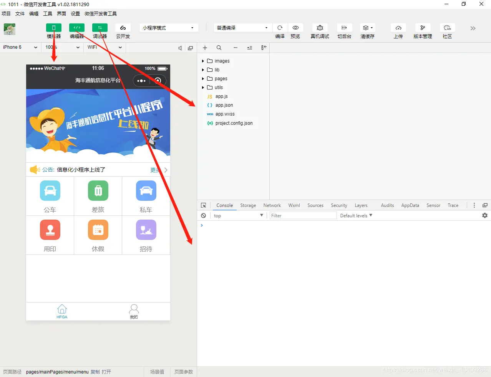The image size is (491, 377).
Task: Click the upload (上传) icon
Action: point(398,28)
